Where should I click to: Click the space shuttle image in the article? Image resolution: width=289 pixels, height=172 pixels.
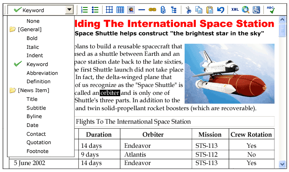tap(229, 73)
